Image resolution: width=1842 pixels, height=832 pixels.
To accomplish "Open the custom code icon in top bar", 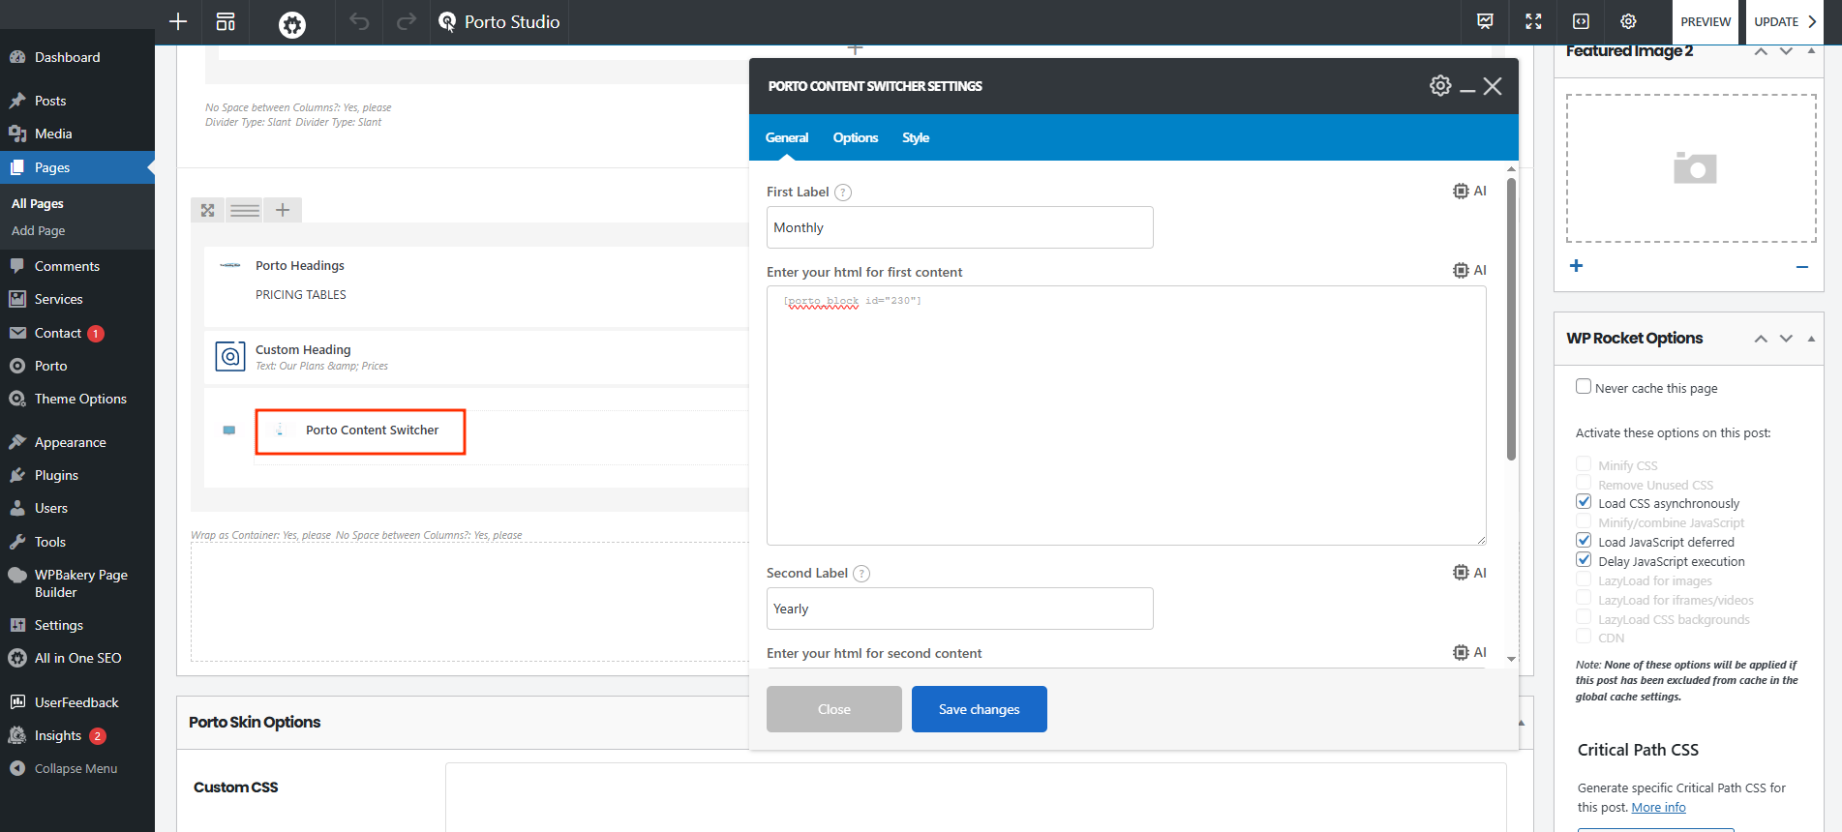I will [x=1581, y=21].
